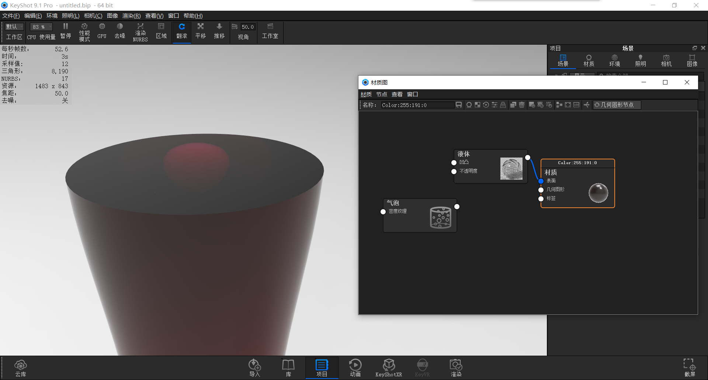The height and width of the screenshot is (380, 708).
Task: Delete the selected node with trash icon
Action: (521, 105)
